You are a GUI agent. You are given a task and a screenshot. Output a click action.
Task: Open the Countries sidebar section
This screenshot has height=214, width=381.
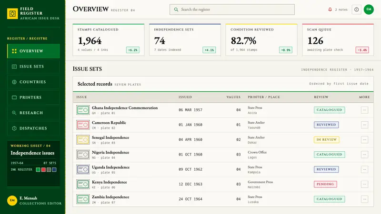coord(33,82)
